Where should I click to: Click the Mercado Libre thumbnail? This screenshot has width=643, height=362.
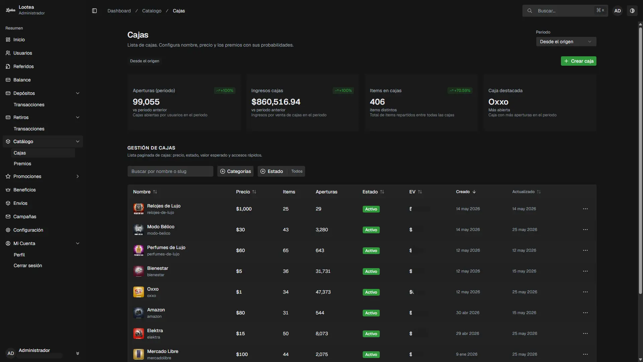tap(139, 354)
